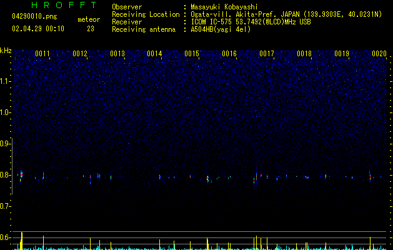The height and width of the screenshot is (250, 393).
Task: Select the file name 04290010.png
Action: (34, 17)
